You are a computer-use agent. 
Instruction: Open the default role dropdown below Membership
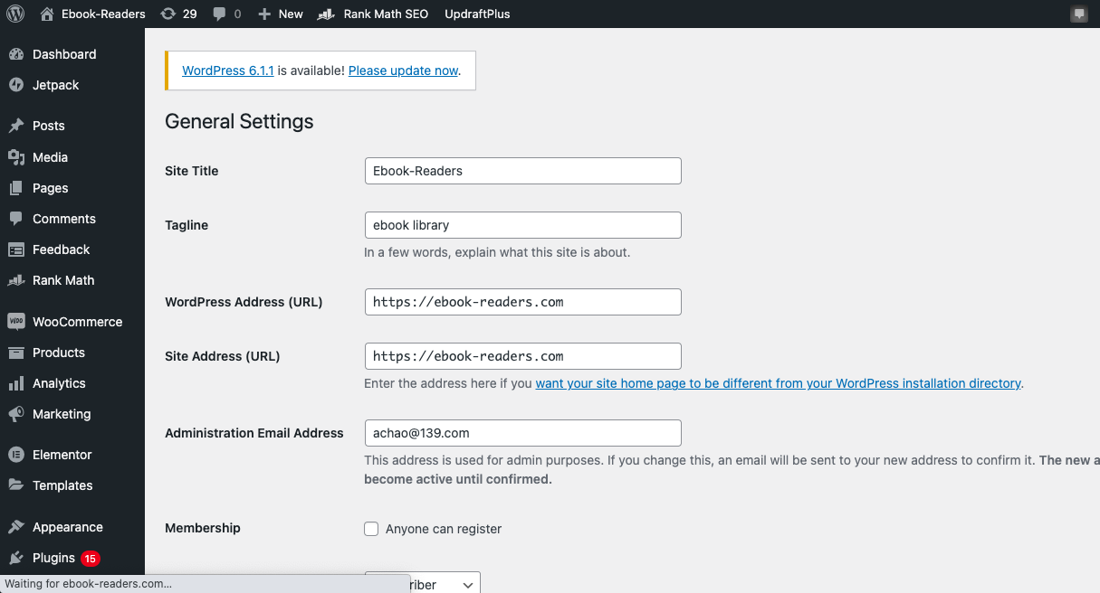click(422, 584)
